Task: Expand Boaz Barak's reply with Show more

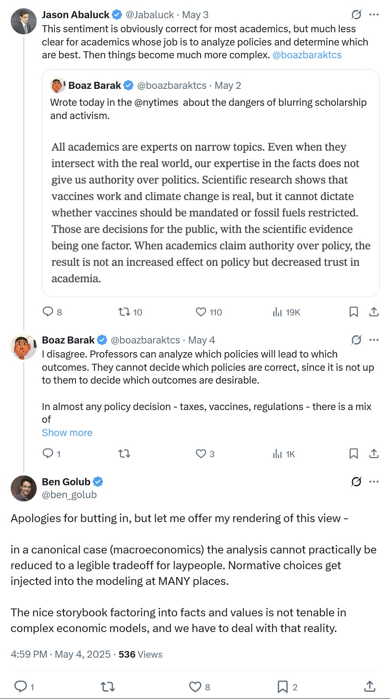Action: coord(67,432)
